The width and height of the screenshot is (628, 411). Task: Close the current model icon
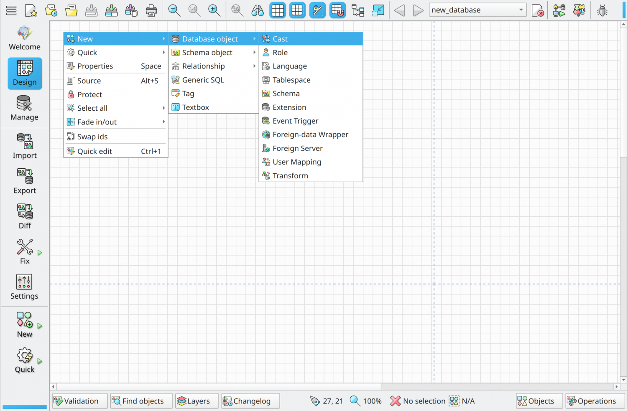(x=538, y=10)
